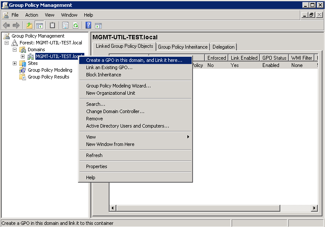Select 'Link an Existing GPO...' menu entry

point(109,67)
